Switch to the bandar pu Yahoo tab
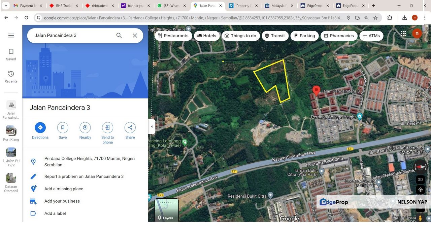 (135, 6)
